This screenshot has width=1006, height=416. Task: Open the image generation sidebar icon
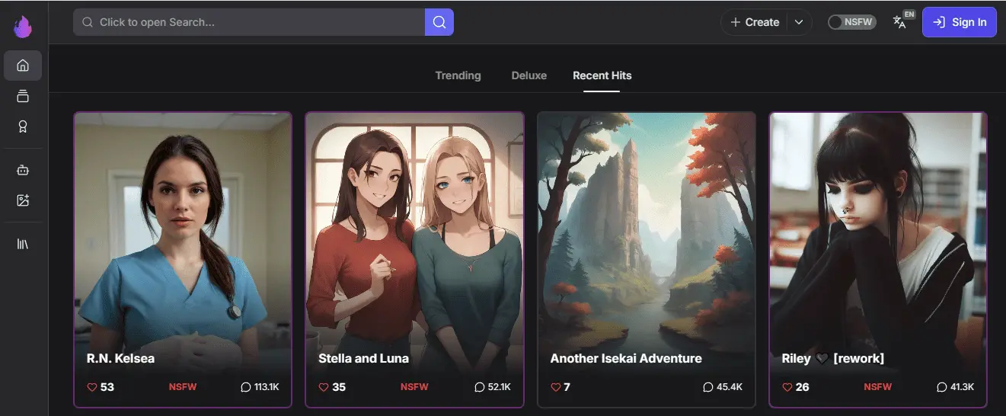[23, 200]
